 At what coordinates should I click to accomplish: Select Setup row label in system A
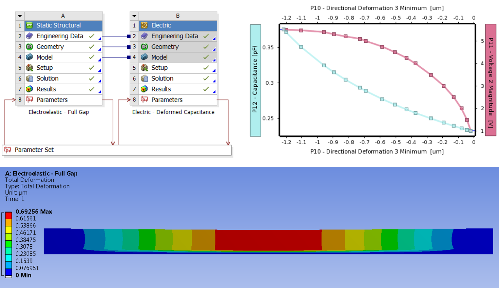click(x=44, y=68)
